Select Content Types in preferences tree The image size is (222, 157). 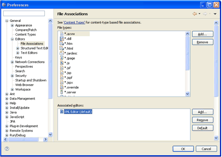(x=25, y=34)
